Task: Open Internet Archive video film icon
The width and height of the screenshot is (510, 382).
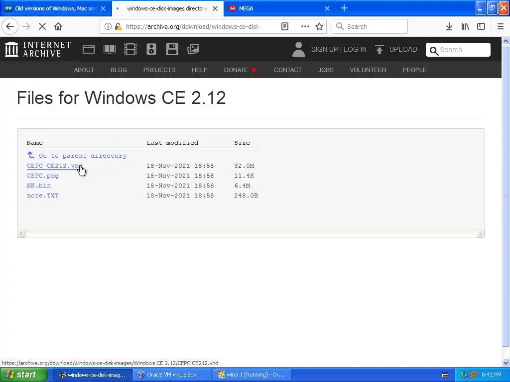Action: [130, 49]
